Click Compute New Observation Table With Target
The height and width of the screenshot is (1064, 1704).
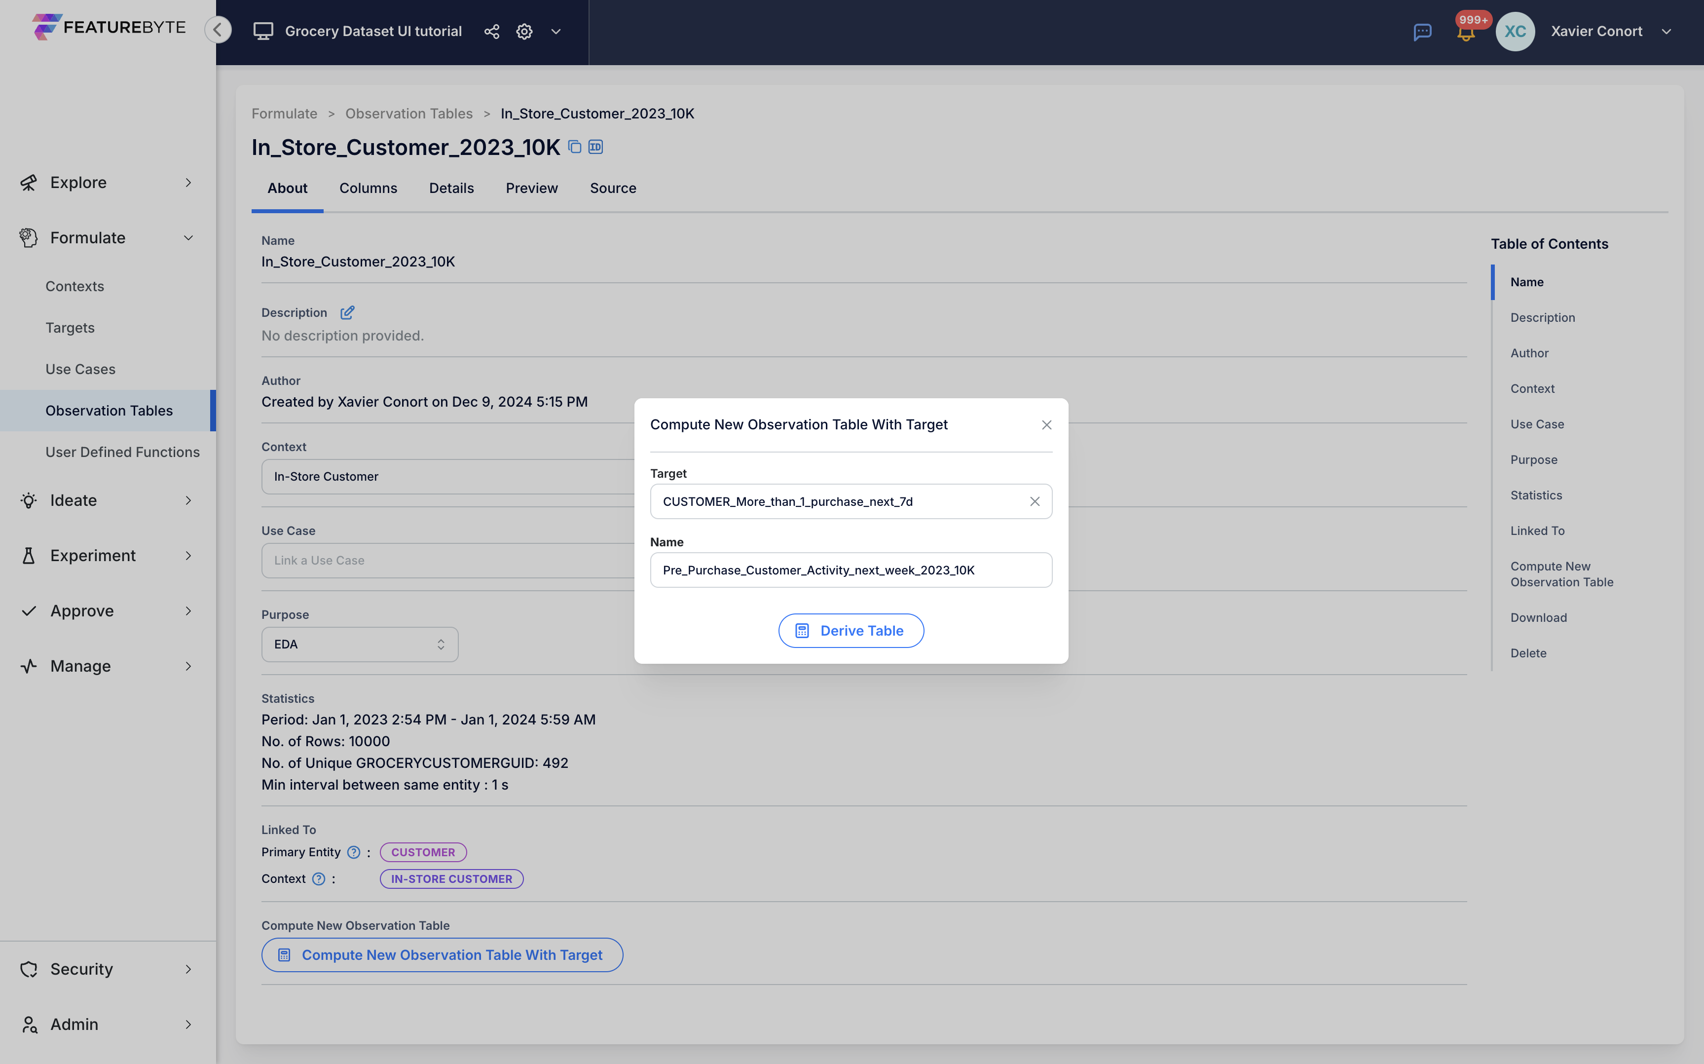pos(443,955)
